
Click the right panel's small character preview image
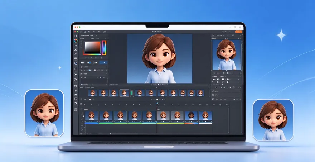(226, 55)
